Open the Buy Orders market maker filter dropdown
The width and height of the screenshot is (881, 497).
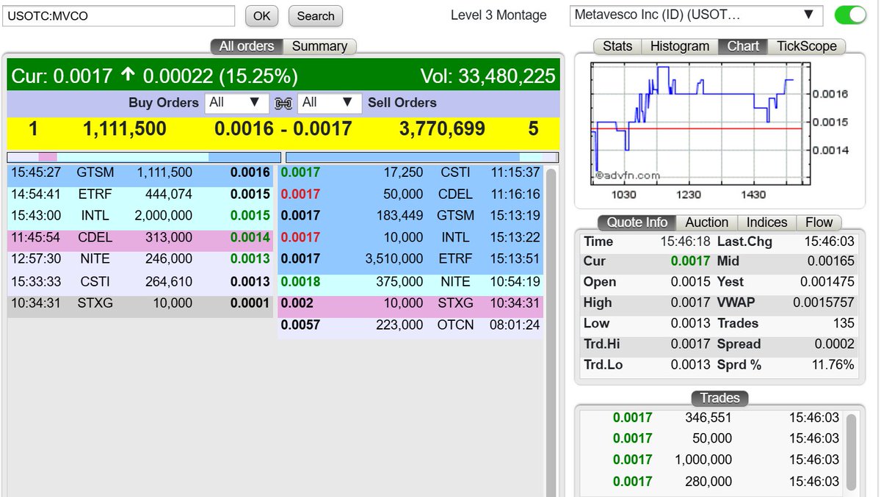click(236, 103)
